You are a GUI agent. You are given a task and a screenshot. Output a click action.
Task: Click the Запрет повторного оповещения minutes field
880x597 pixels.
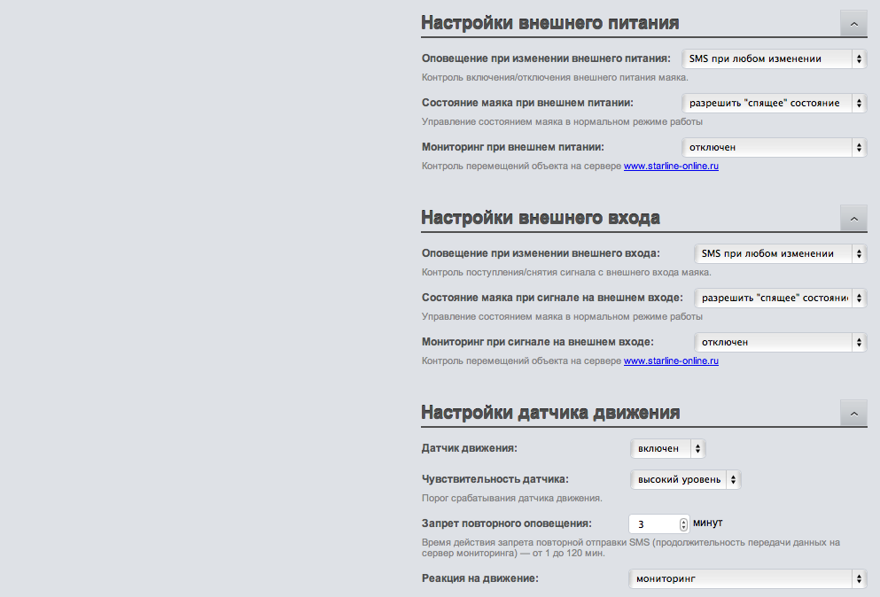(x=658, y=524)
